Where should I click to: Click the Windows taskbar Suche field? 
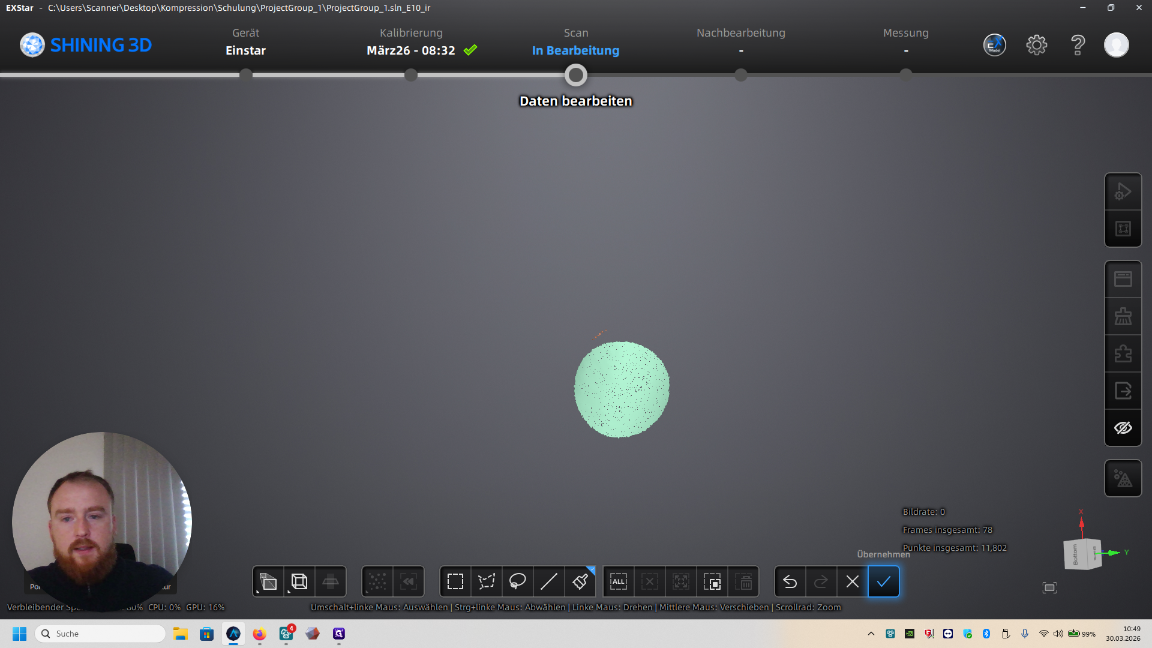pyautogui.click(x=101, y=634)
